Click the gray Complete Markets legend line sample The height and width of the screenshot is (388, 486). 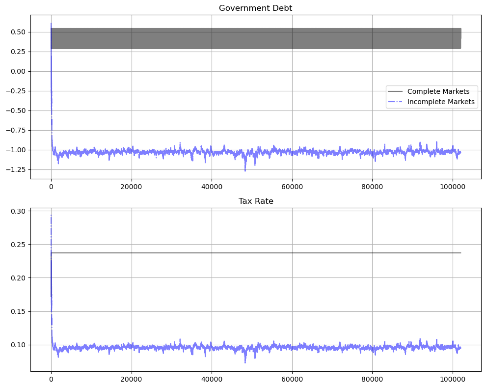coord(395,91)
